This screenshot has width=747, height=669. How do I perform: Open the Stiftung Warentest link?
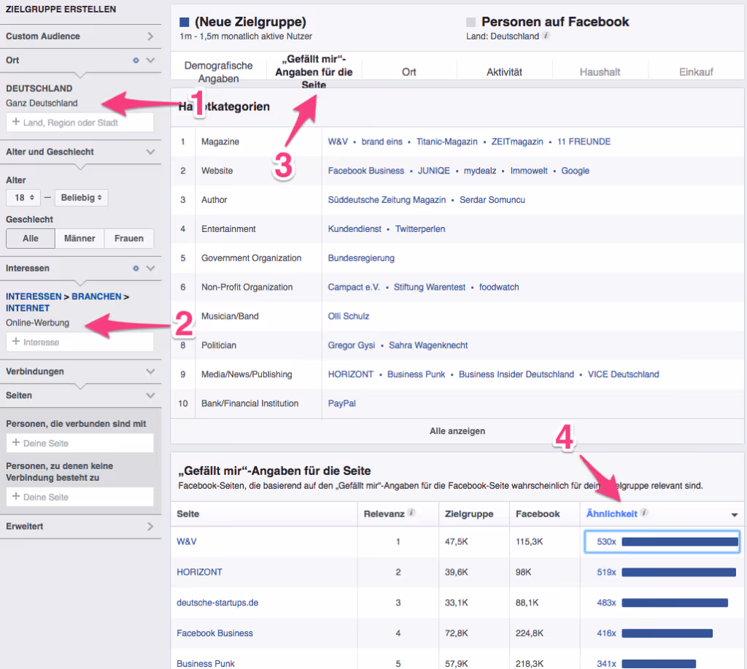point(429,287)
